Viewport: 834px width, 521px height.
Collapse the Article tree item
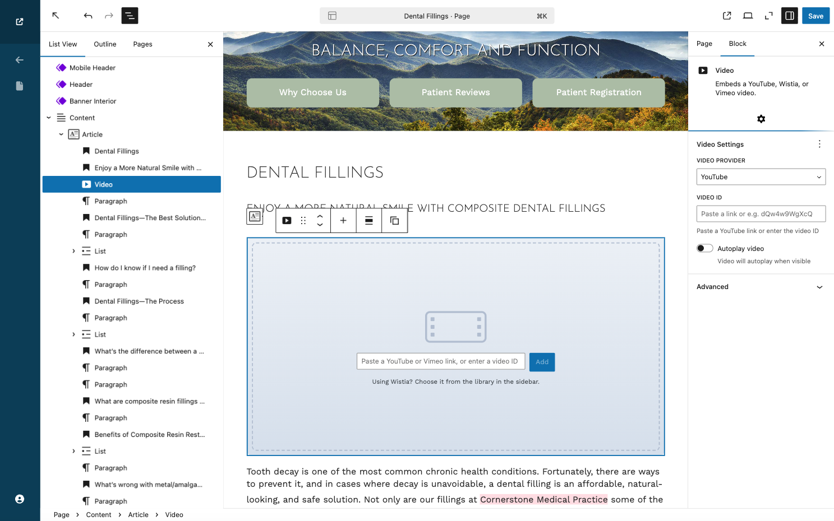(61, 134)
